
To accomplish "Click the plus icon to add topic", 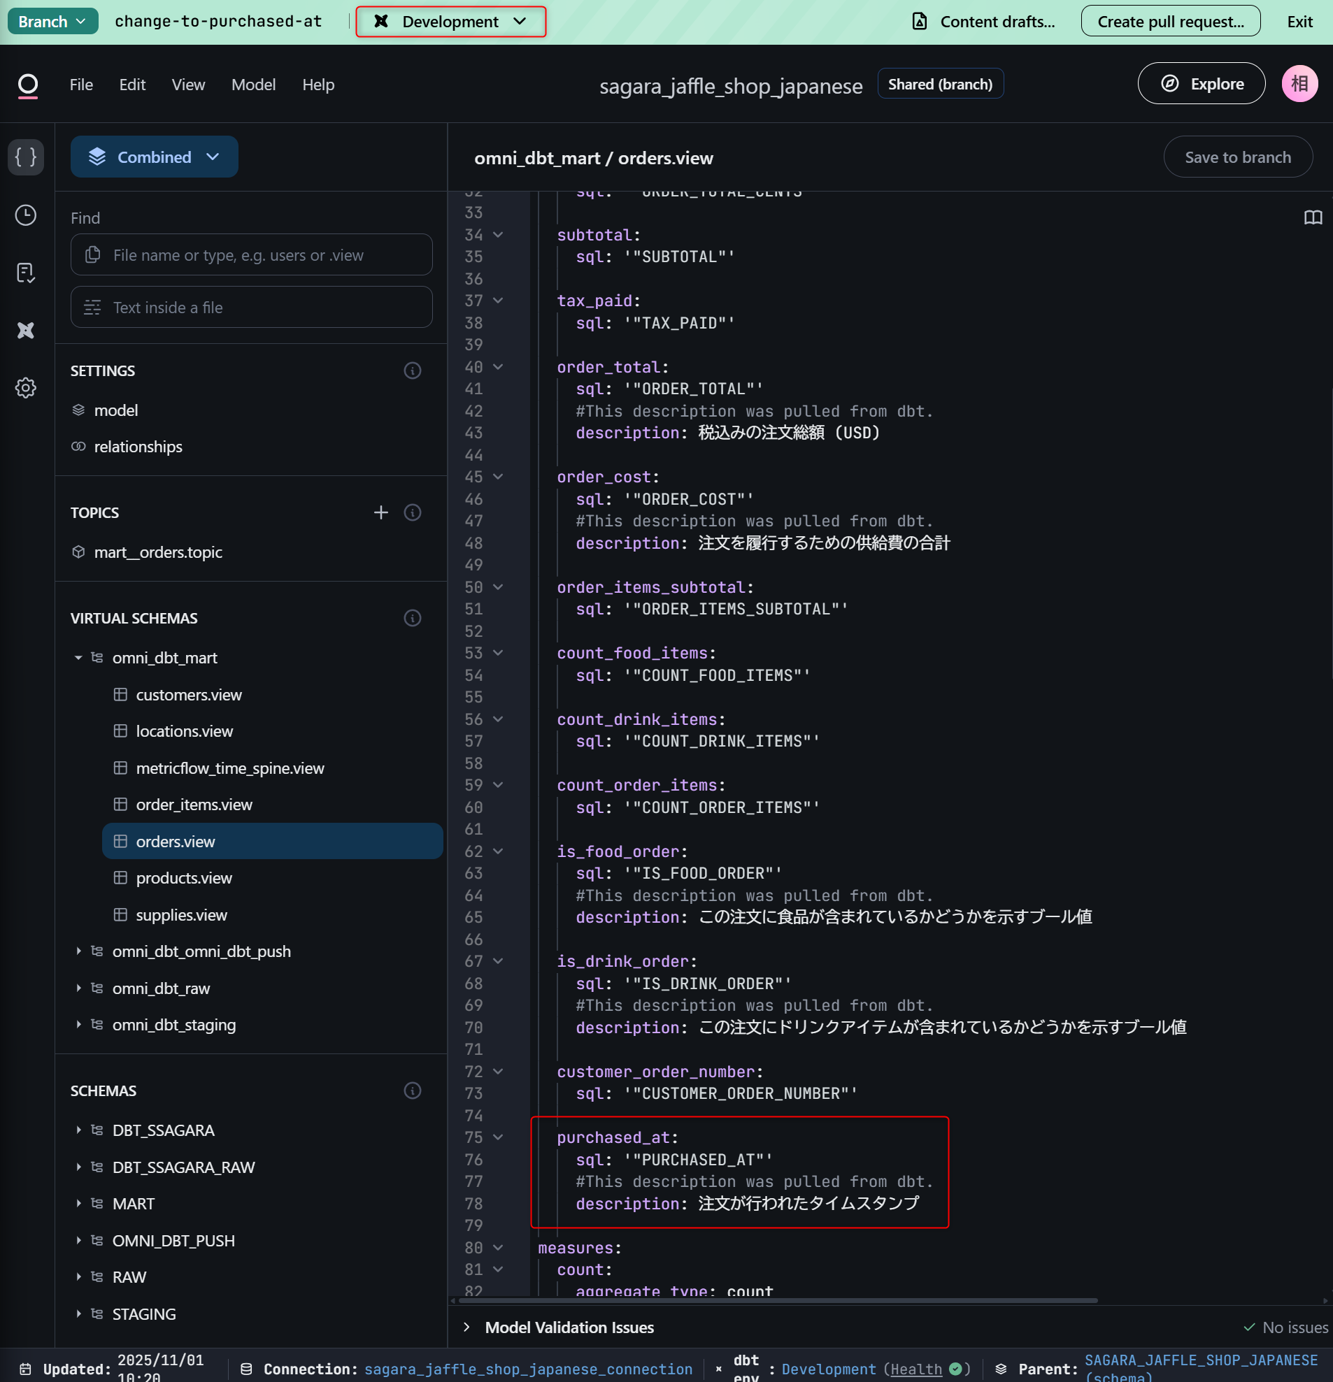I will point(381,512).
